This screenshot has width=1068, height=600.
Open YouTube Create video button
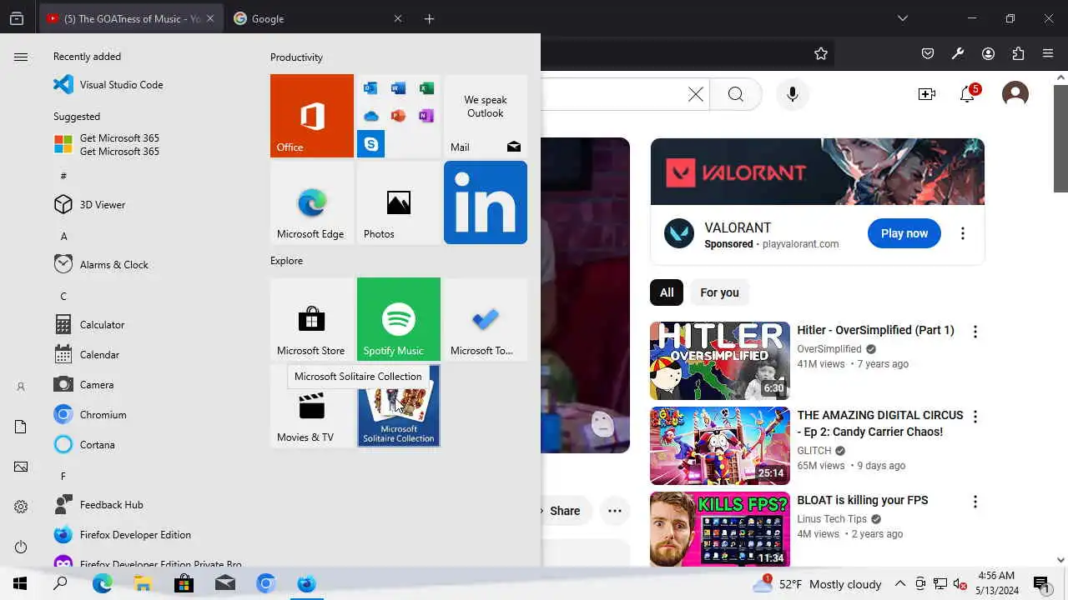pyautogui.click(x=927, y=94)
